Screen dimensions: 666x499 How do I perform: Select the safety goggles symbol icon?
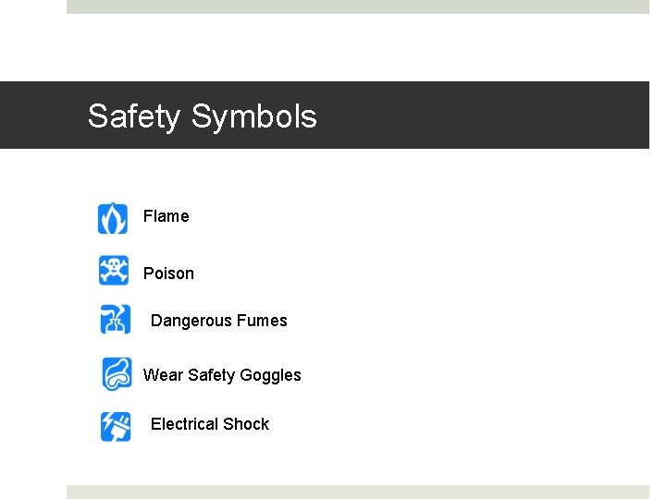click(117, 373)
